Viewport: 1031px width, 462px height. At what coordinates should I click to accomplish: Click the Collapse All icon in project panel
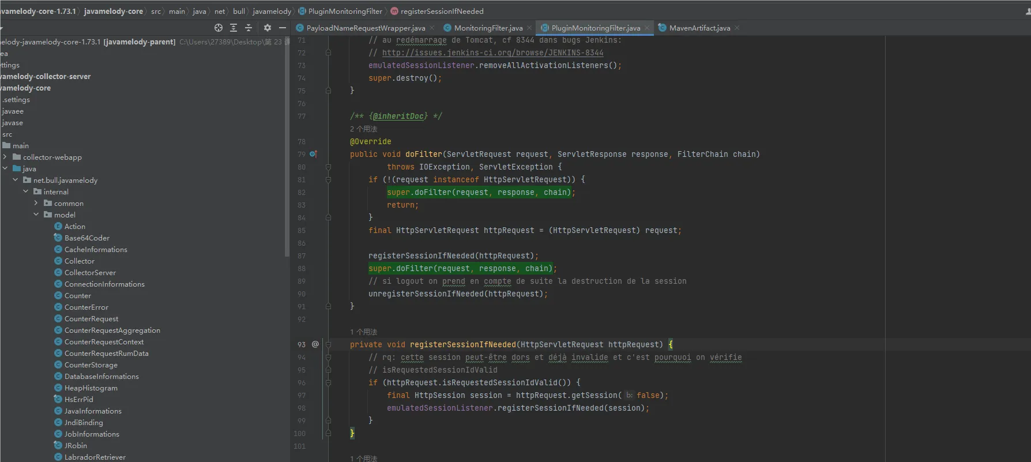point(249,28)
